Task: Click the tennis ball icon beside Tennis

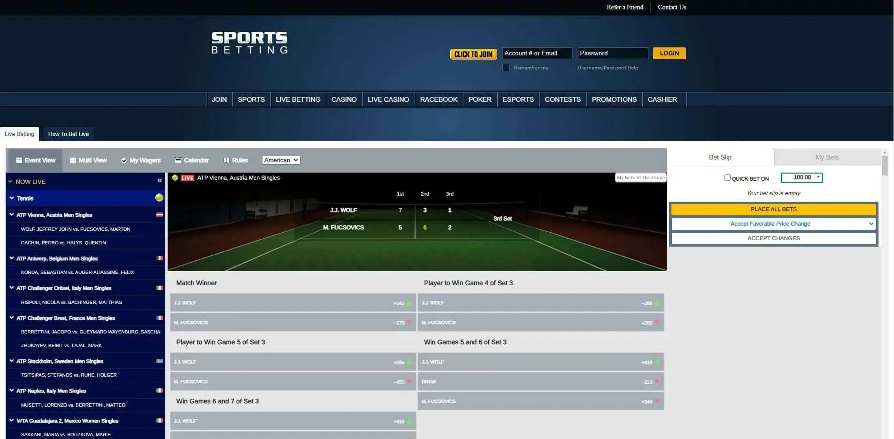Action: click(159, 198)
